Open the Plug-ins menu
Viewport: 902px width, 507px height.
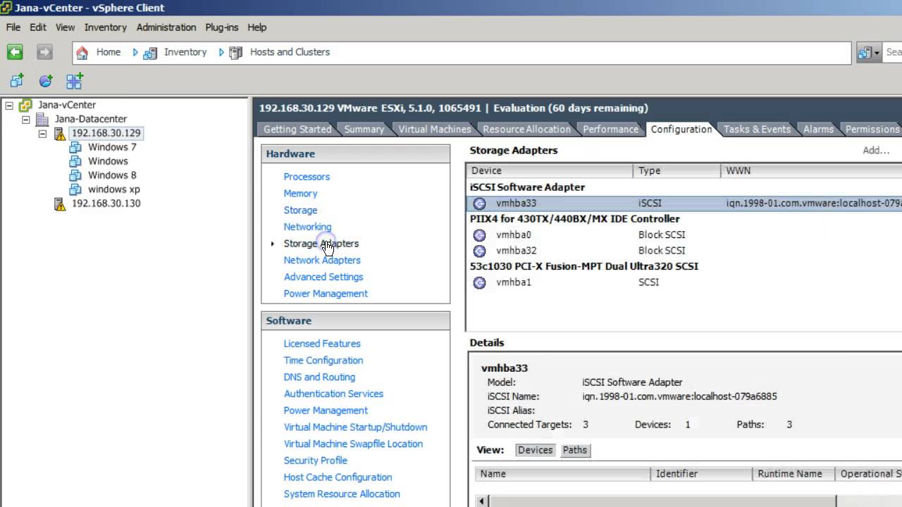(x=222, y=27)
